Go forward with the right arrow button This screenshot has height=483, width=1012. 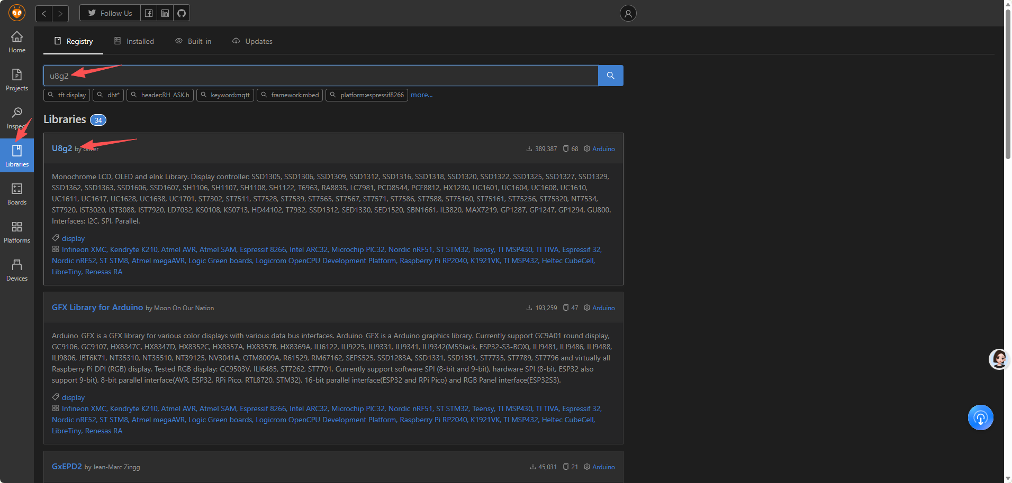click(x=60, y=13)
